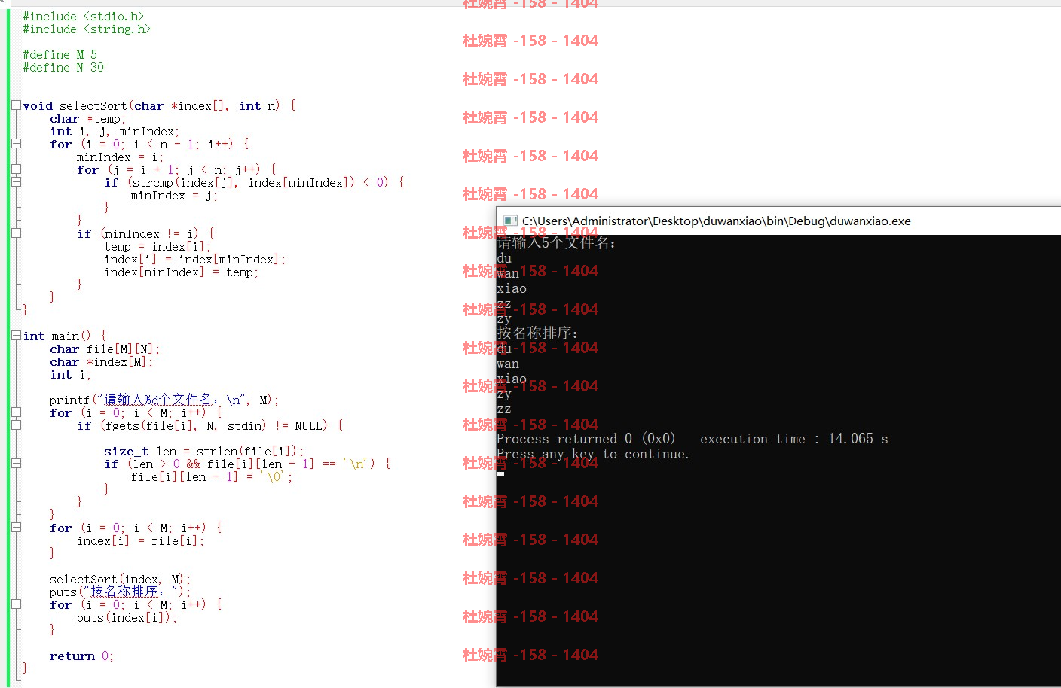Click the statement file[i][len - 1] = '\0';
The image size is (1061, 688).
coord(212,476)
